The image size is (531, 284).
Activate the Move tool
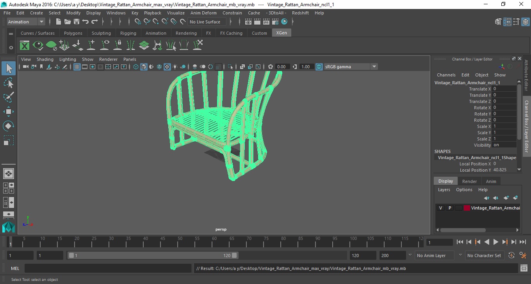coord(9,112)
